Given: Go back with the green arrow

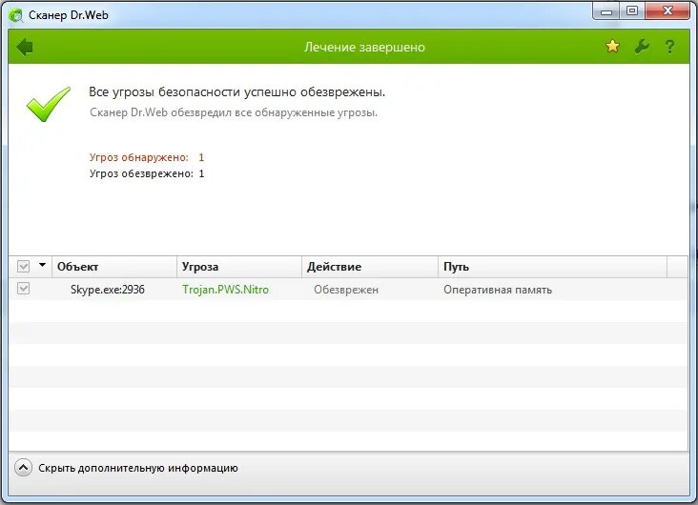Looking at the screenshot, I should tap(25, 47).
